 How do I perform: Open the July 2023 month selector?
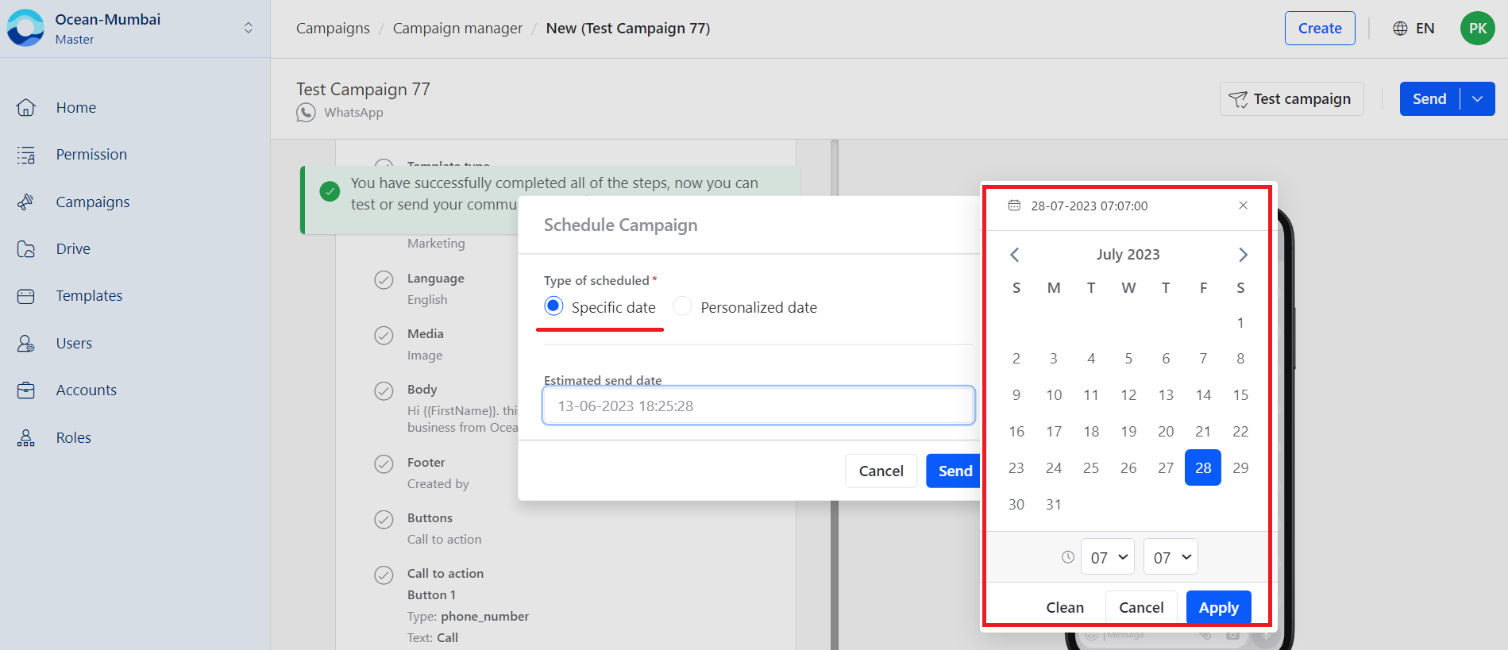[1128, 254]
